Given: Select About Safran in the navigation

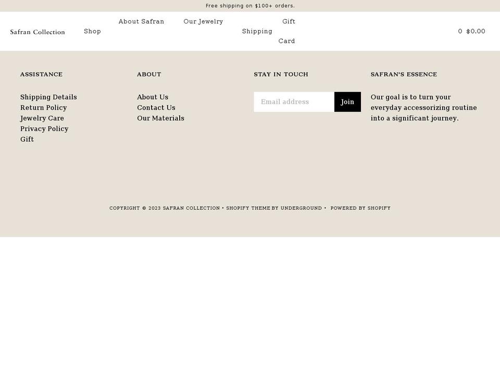Looking at the screenshot, I should click(x=141, y=21).
